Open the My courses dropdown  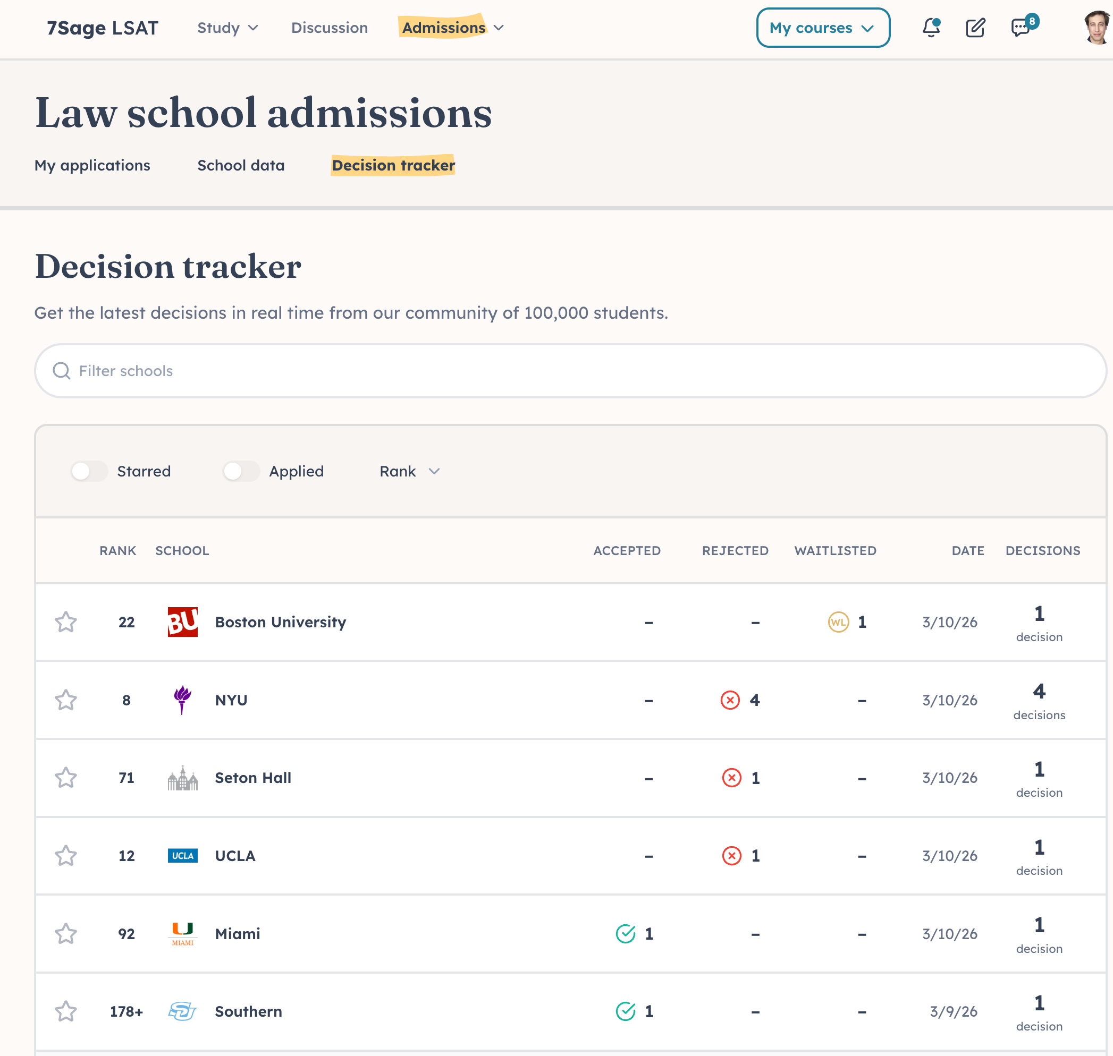point(823,28)
